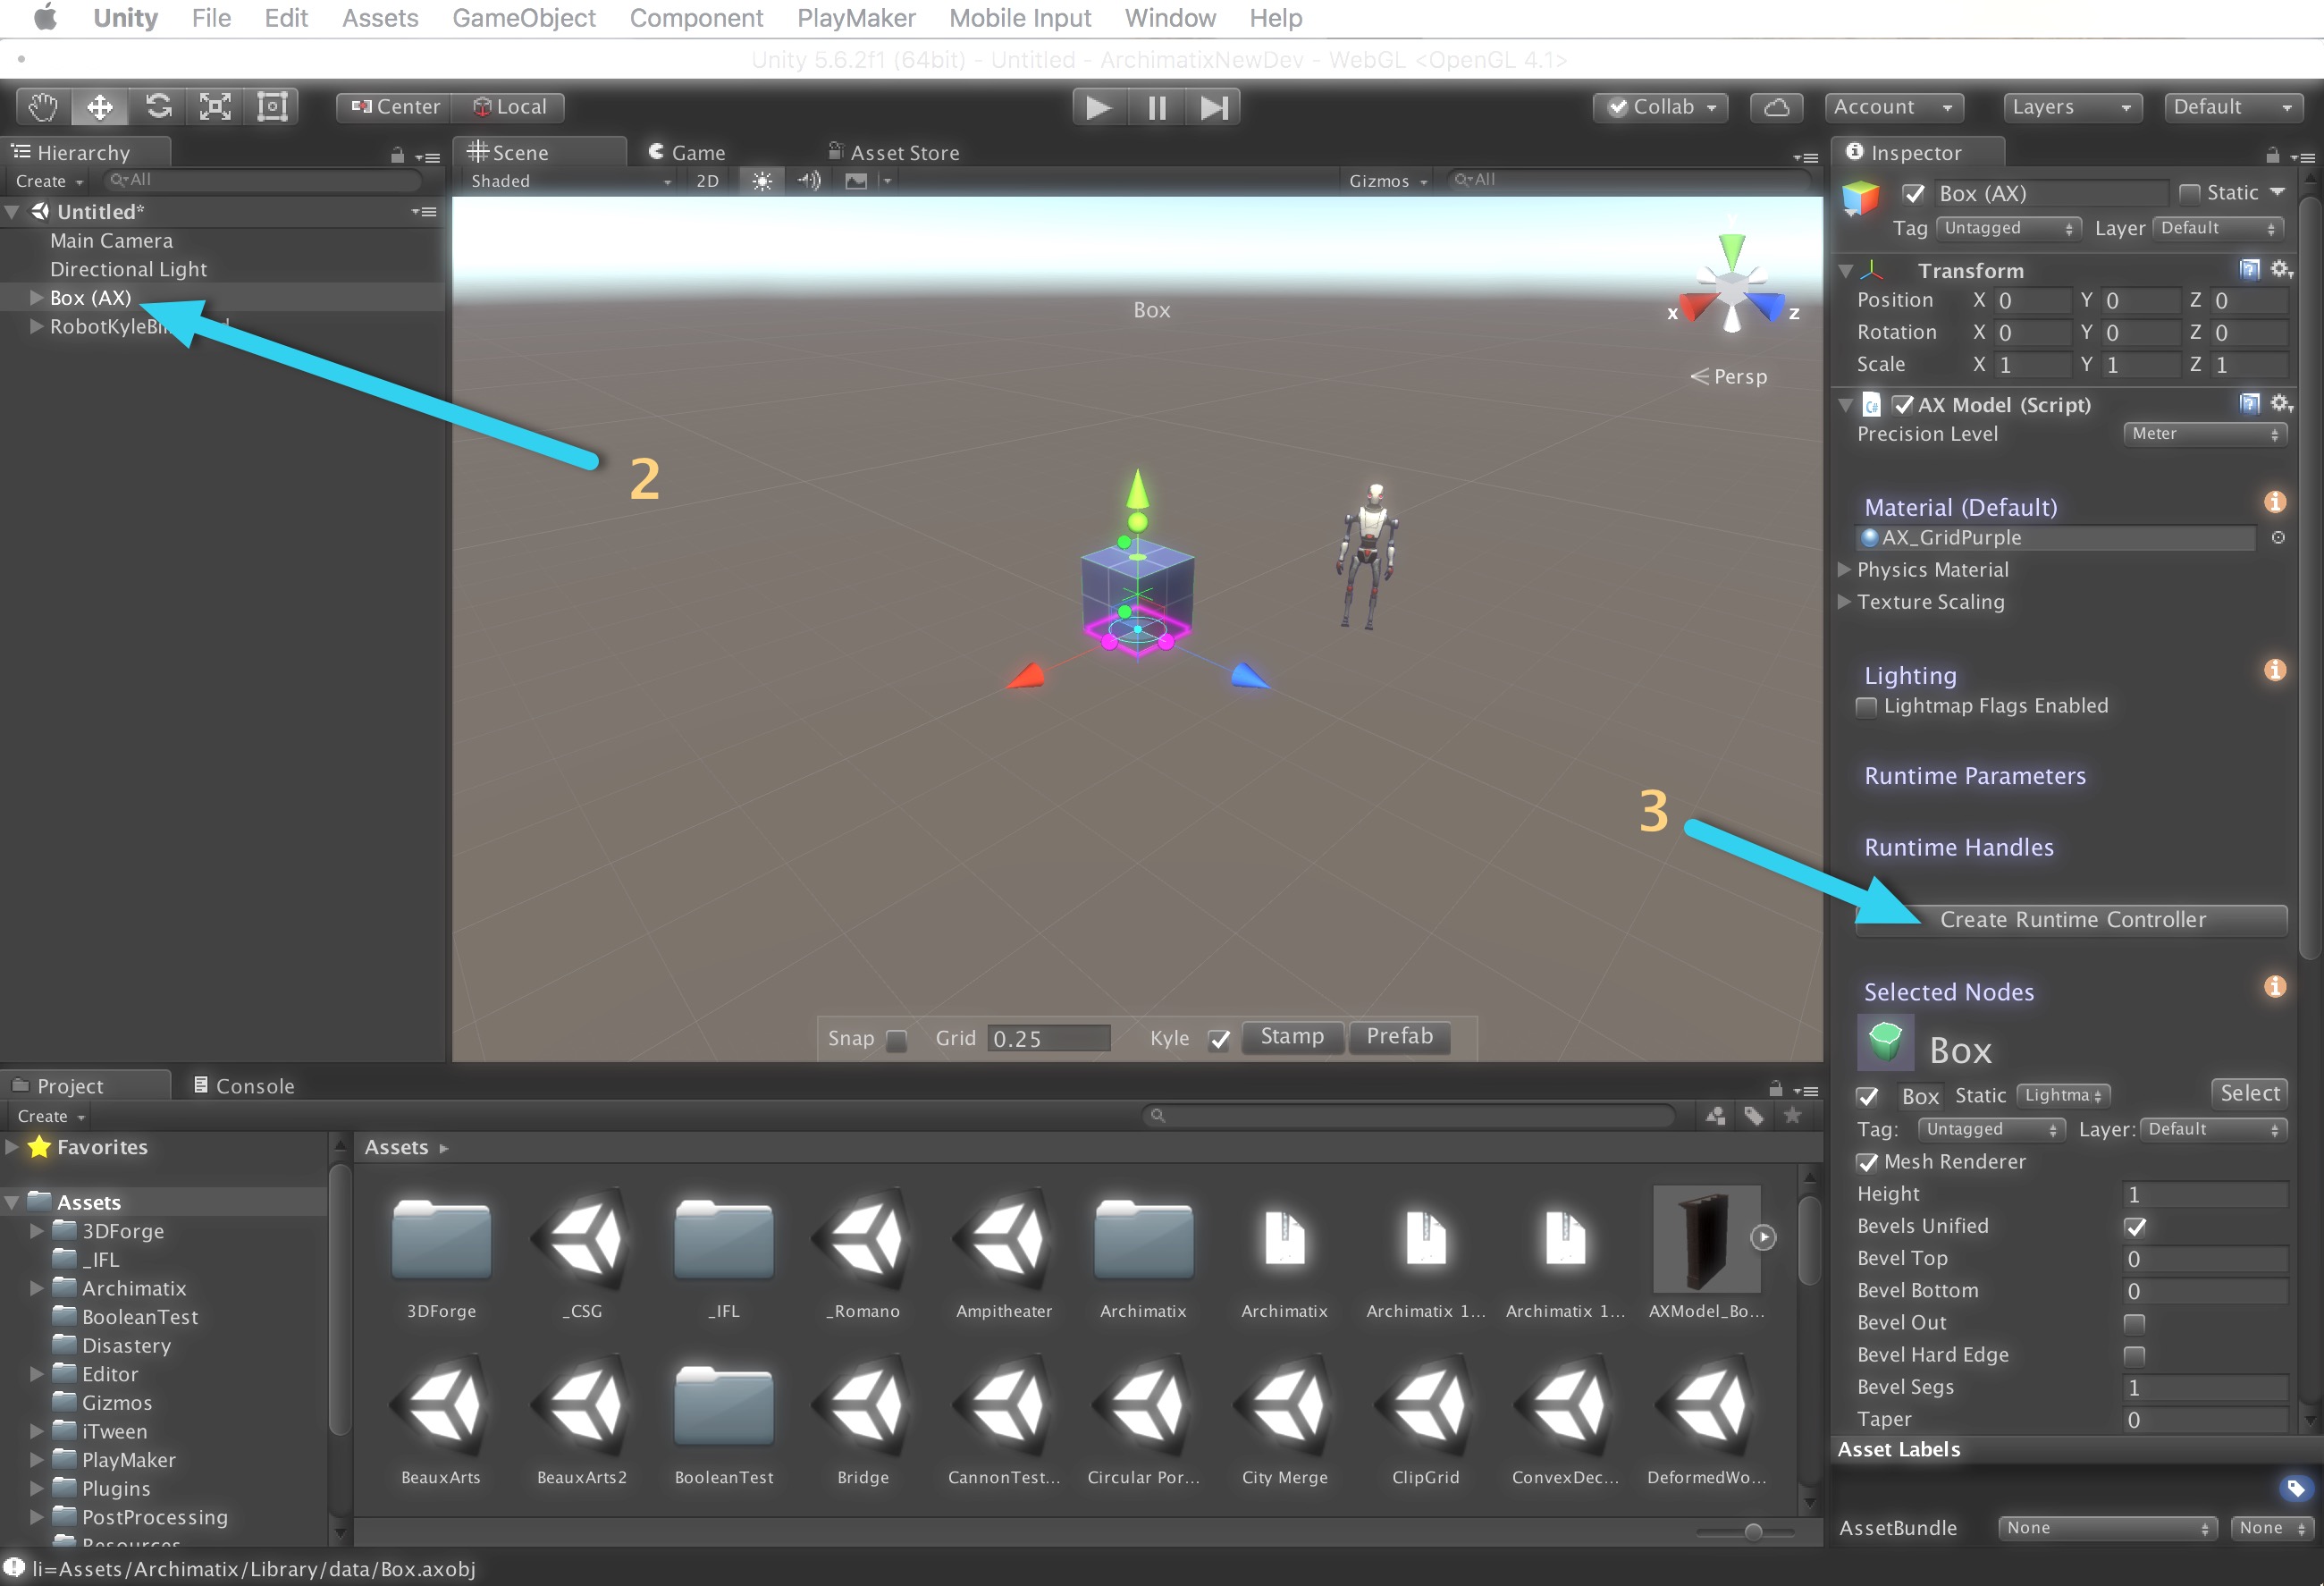
Task: Click the Prefab button
Action: (1399, 1037)
